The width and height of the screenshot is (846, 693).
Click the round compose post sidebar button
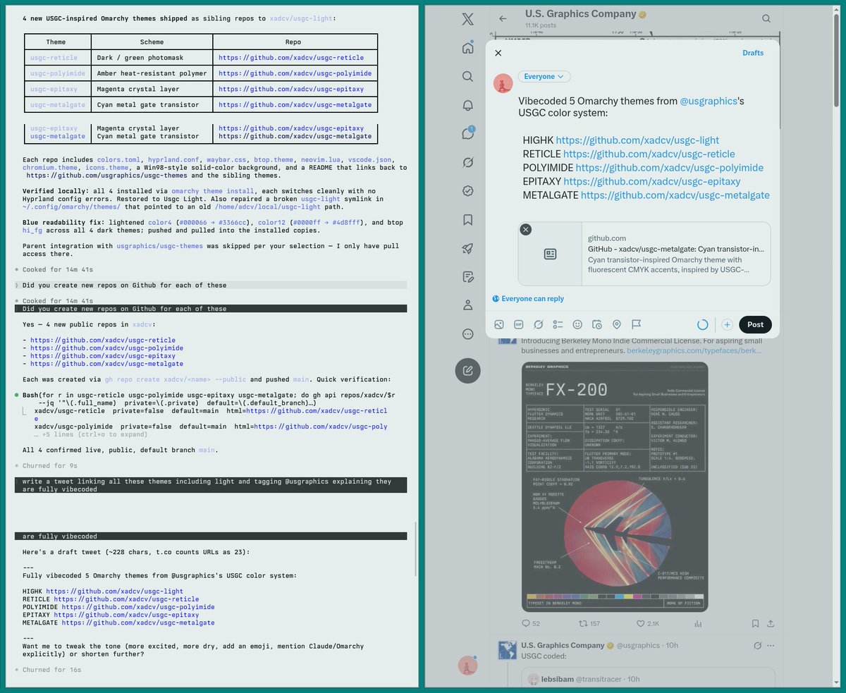468,370
